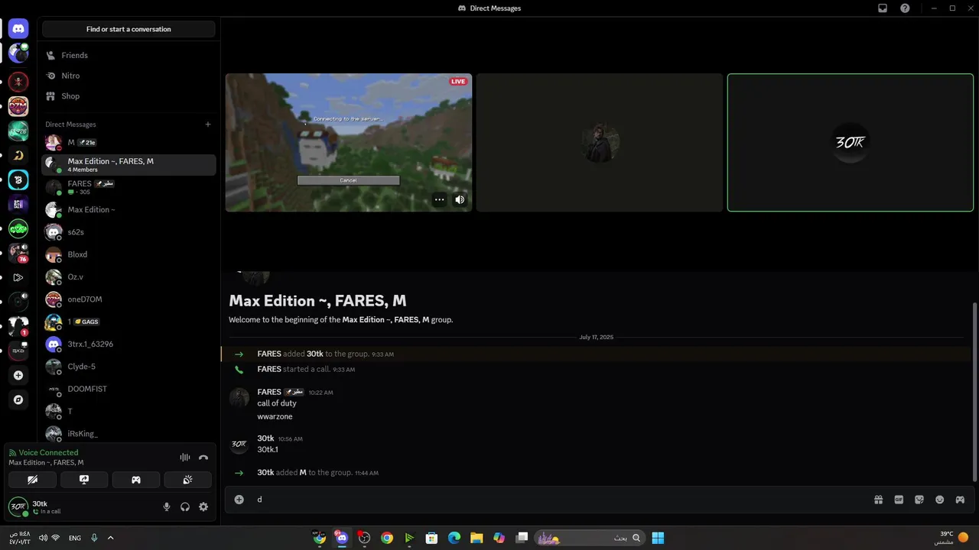979x550 pixels.
Task: Open DM with DOOMFIST
Action: (x=128, y=389)
